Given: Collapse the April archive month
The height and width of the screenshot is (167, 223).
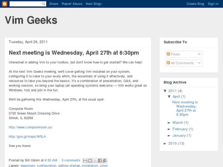Looking at the screenshot, I should [x=169, y=97].
